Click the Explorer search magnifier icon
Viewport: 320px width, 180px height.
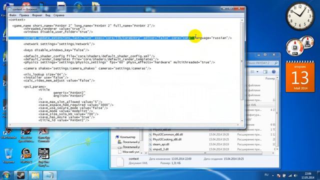tap(276, 63)
